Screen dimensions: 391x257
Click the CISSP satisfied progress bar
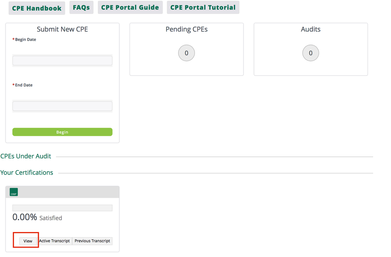62,208
